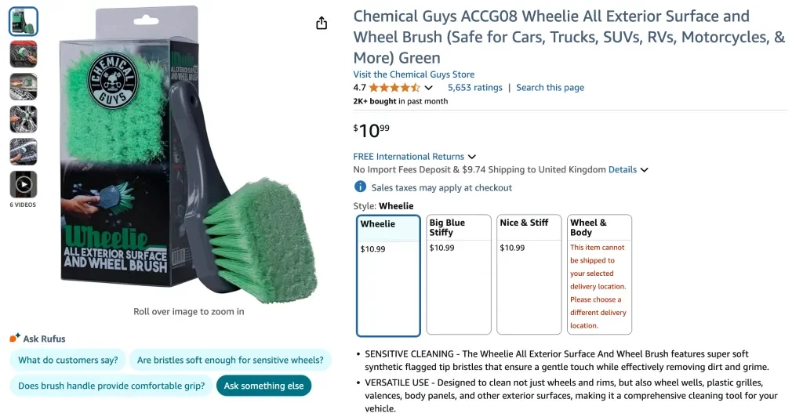803x417 pixels.
Task: Select the second product thumbnail
Action: [x=24, y=54]
